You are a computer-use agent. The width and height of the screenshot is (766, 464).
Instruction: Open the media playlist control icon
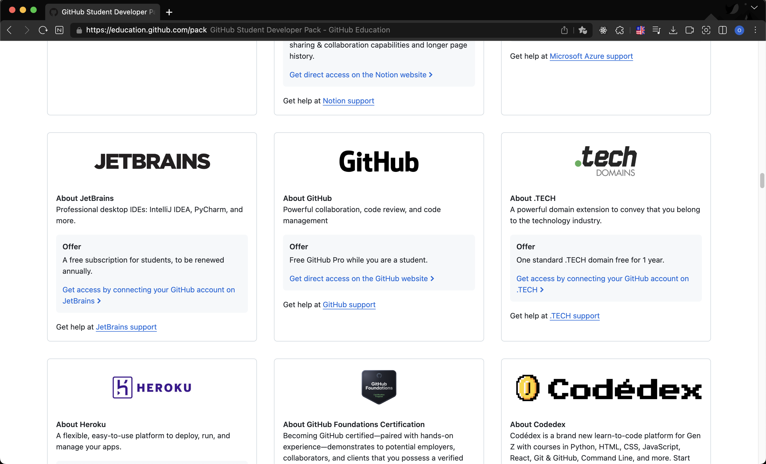pos(657,30)
